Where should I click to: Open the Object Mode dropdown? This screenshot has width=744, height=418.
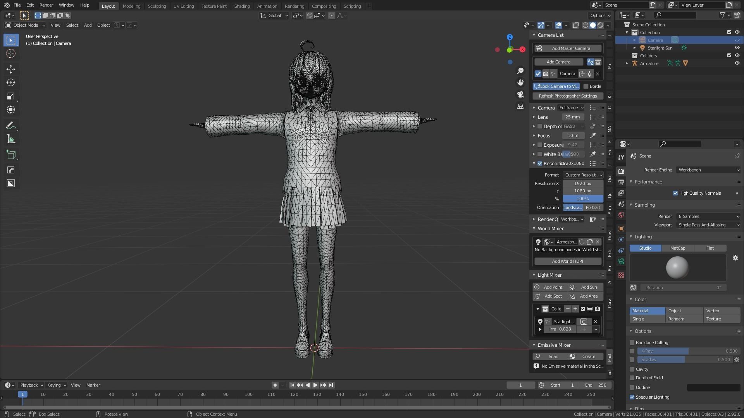pos(25,25)
